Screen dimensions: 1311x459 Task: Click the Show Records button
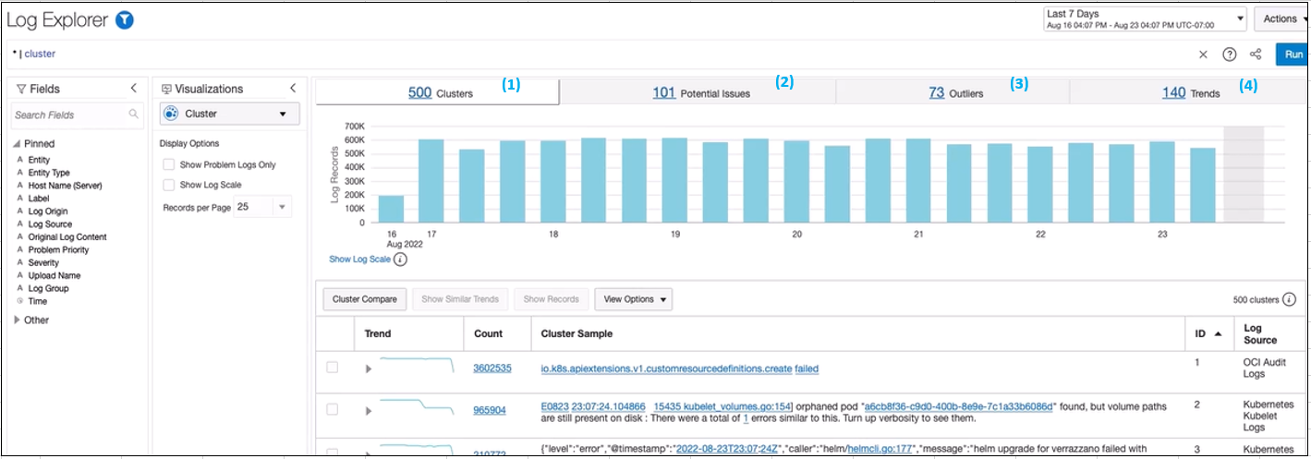[551, 299]
